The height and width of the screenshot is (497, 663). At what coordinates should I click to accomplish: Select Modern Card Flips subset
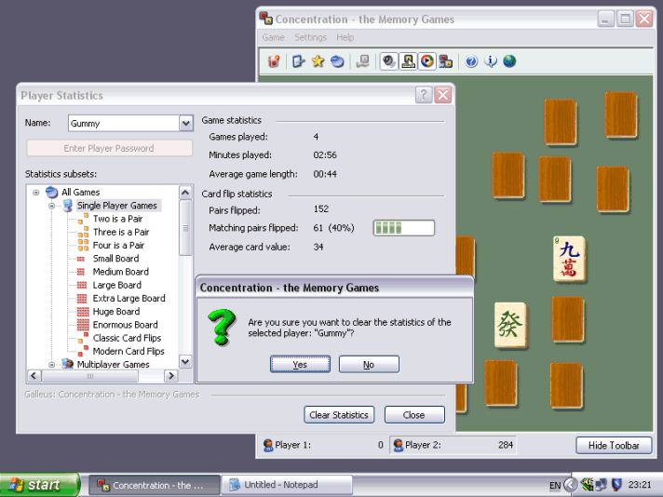click(x=129, y=351)
